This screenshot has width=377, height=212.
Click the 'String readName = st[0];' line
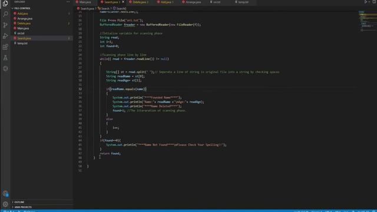[125, 76]
